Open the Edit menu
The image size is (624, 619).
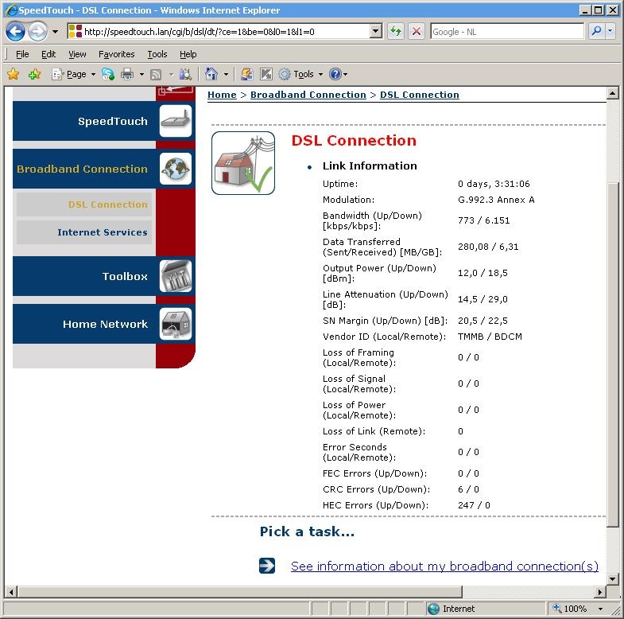coord(48,54)
